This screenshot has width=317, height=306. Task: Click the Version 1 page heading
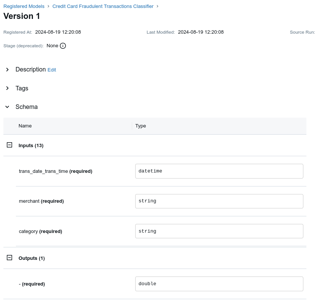(x=22, y=16)
